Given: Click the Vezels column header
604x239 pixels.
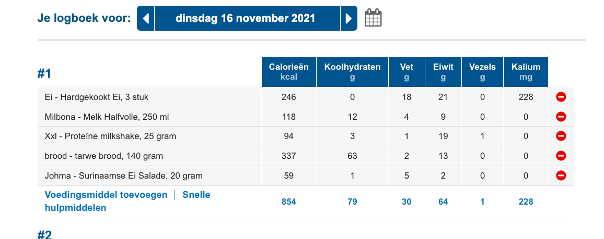Looking at the screenshot, I should (x=482, y=72).
